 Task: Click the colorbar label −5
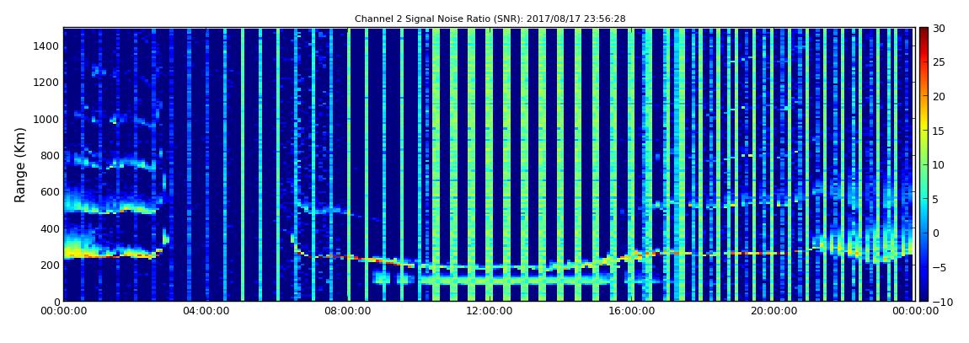point(939,267)
